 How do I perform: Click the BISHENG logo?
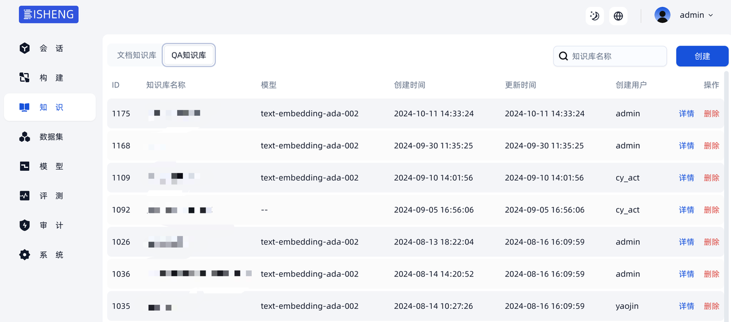tap(49, 15)
